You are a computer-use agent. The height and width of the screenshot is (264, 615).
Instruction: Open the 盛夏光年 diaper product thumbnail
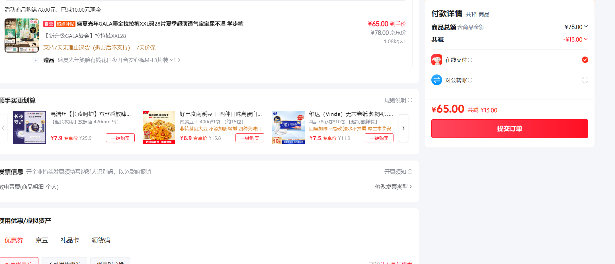point(22,36)
